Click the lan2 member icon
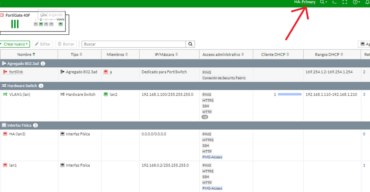The height and width of the screenshot is (192, 370). (x=106, y=94)
